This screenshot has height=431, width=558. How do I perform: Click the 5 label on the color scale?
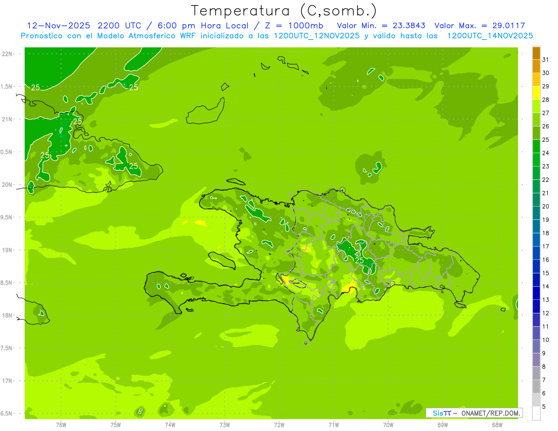pos(544,406)
